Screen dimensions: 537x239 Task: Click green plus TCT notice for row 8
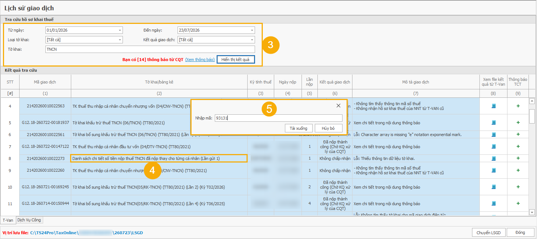[x=518, y=158]
